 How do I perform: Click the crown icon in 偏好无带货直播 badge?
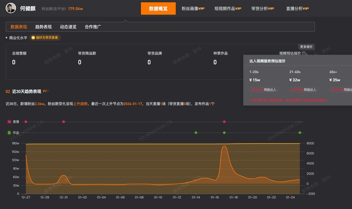pyautogui.click(x=33, y=38)
